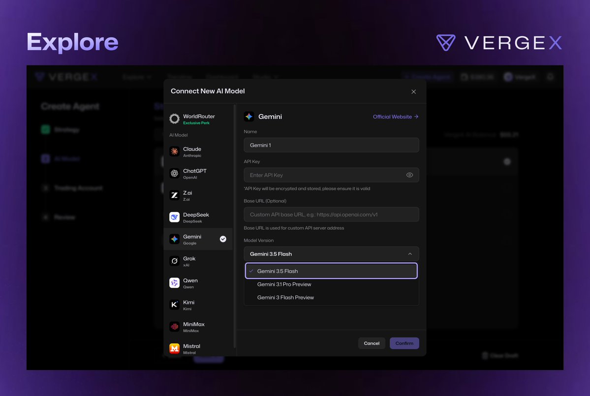
Task: Click the Gemini icon in form header
Action: click(x=248, y=117)
